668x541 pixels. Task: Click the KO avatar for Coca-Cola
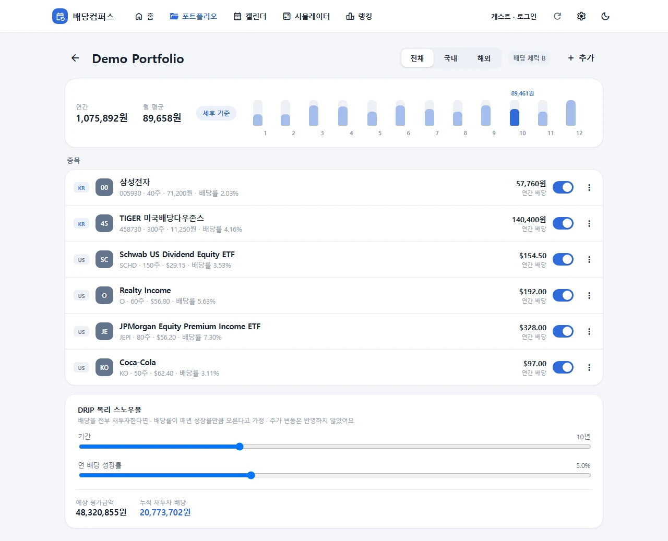104,367
